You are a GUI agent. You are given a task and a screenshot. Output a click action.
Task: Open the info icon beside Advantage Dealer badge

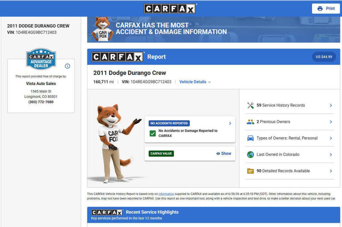click(x=68, y=66)
